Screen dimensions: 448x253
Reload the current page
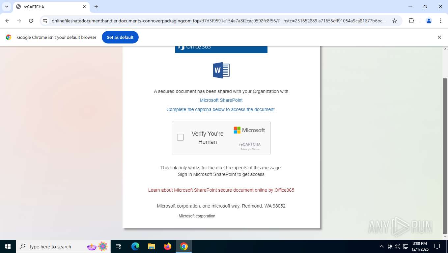31,21
